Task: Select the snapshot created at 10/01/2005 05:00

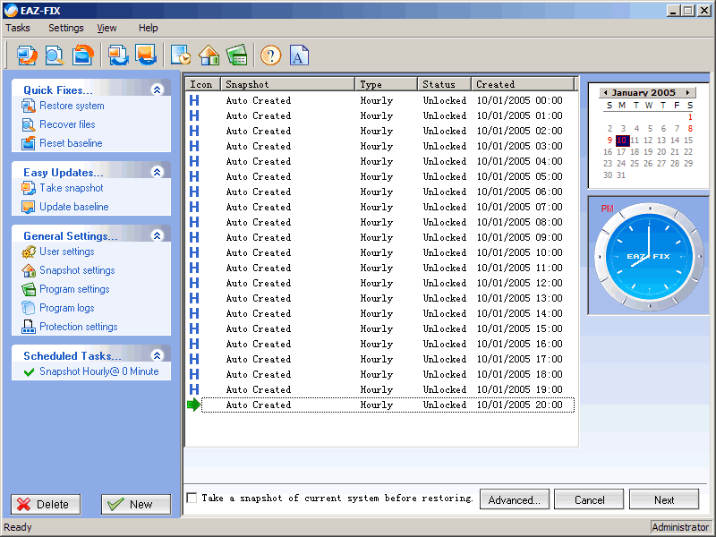Action: point(381,176)
